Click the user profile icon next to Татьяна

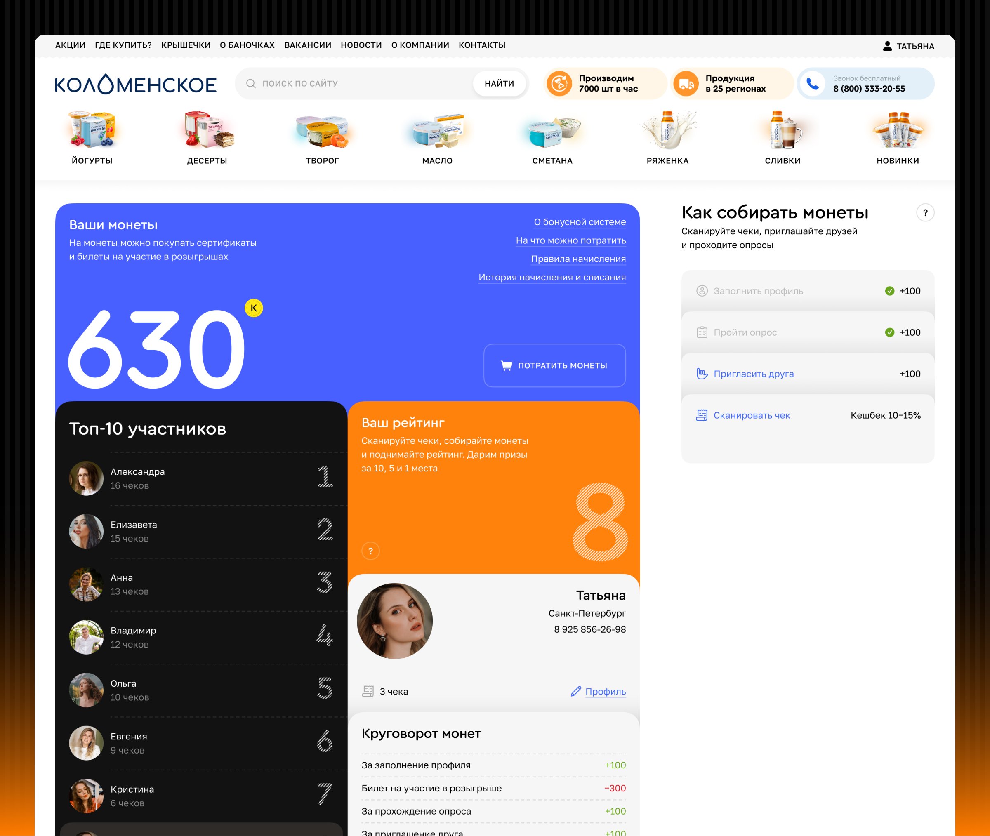tap(887, 46)
